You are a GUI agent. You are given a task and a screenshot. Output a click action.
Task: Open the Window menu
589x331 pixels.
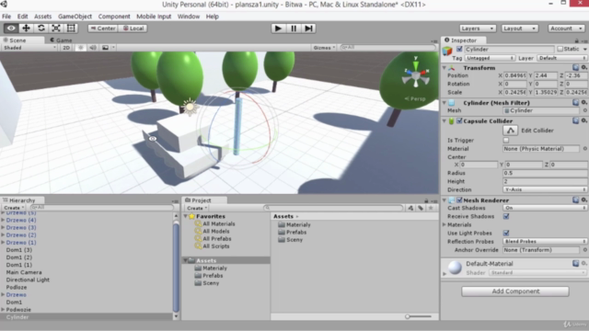[188, 17]
